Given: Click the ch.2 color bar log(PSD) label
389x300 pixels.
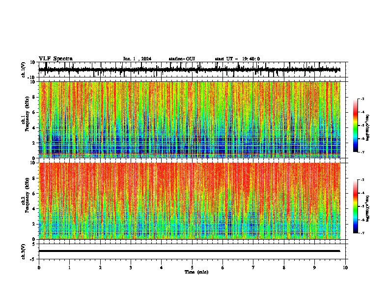Looking at the screenshot, I should [x=368, y=208].
